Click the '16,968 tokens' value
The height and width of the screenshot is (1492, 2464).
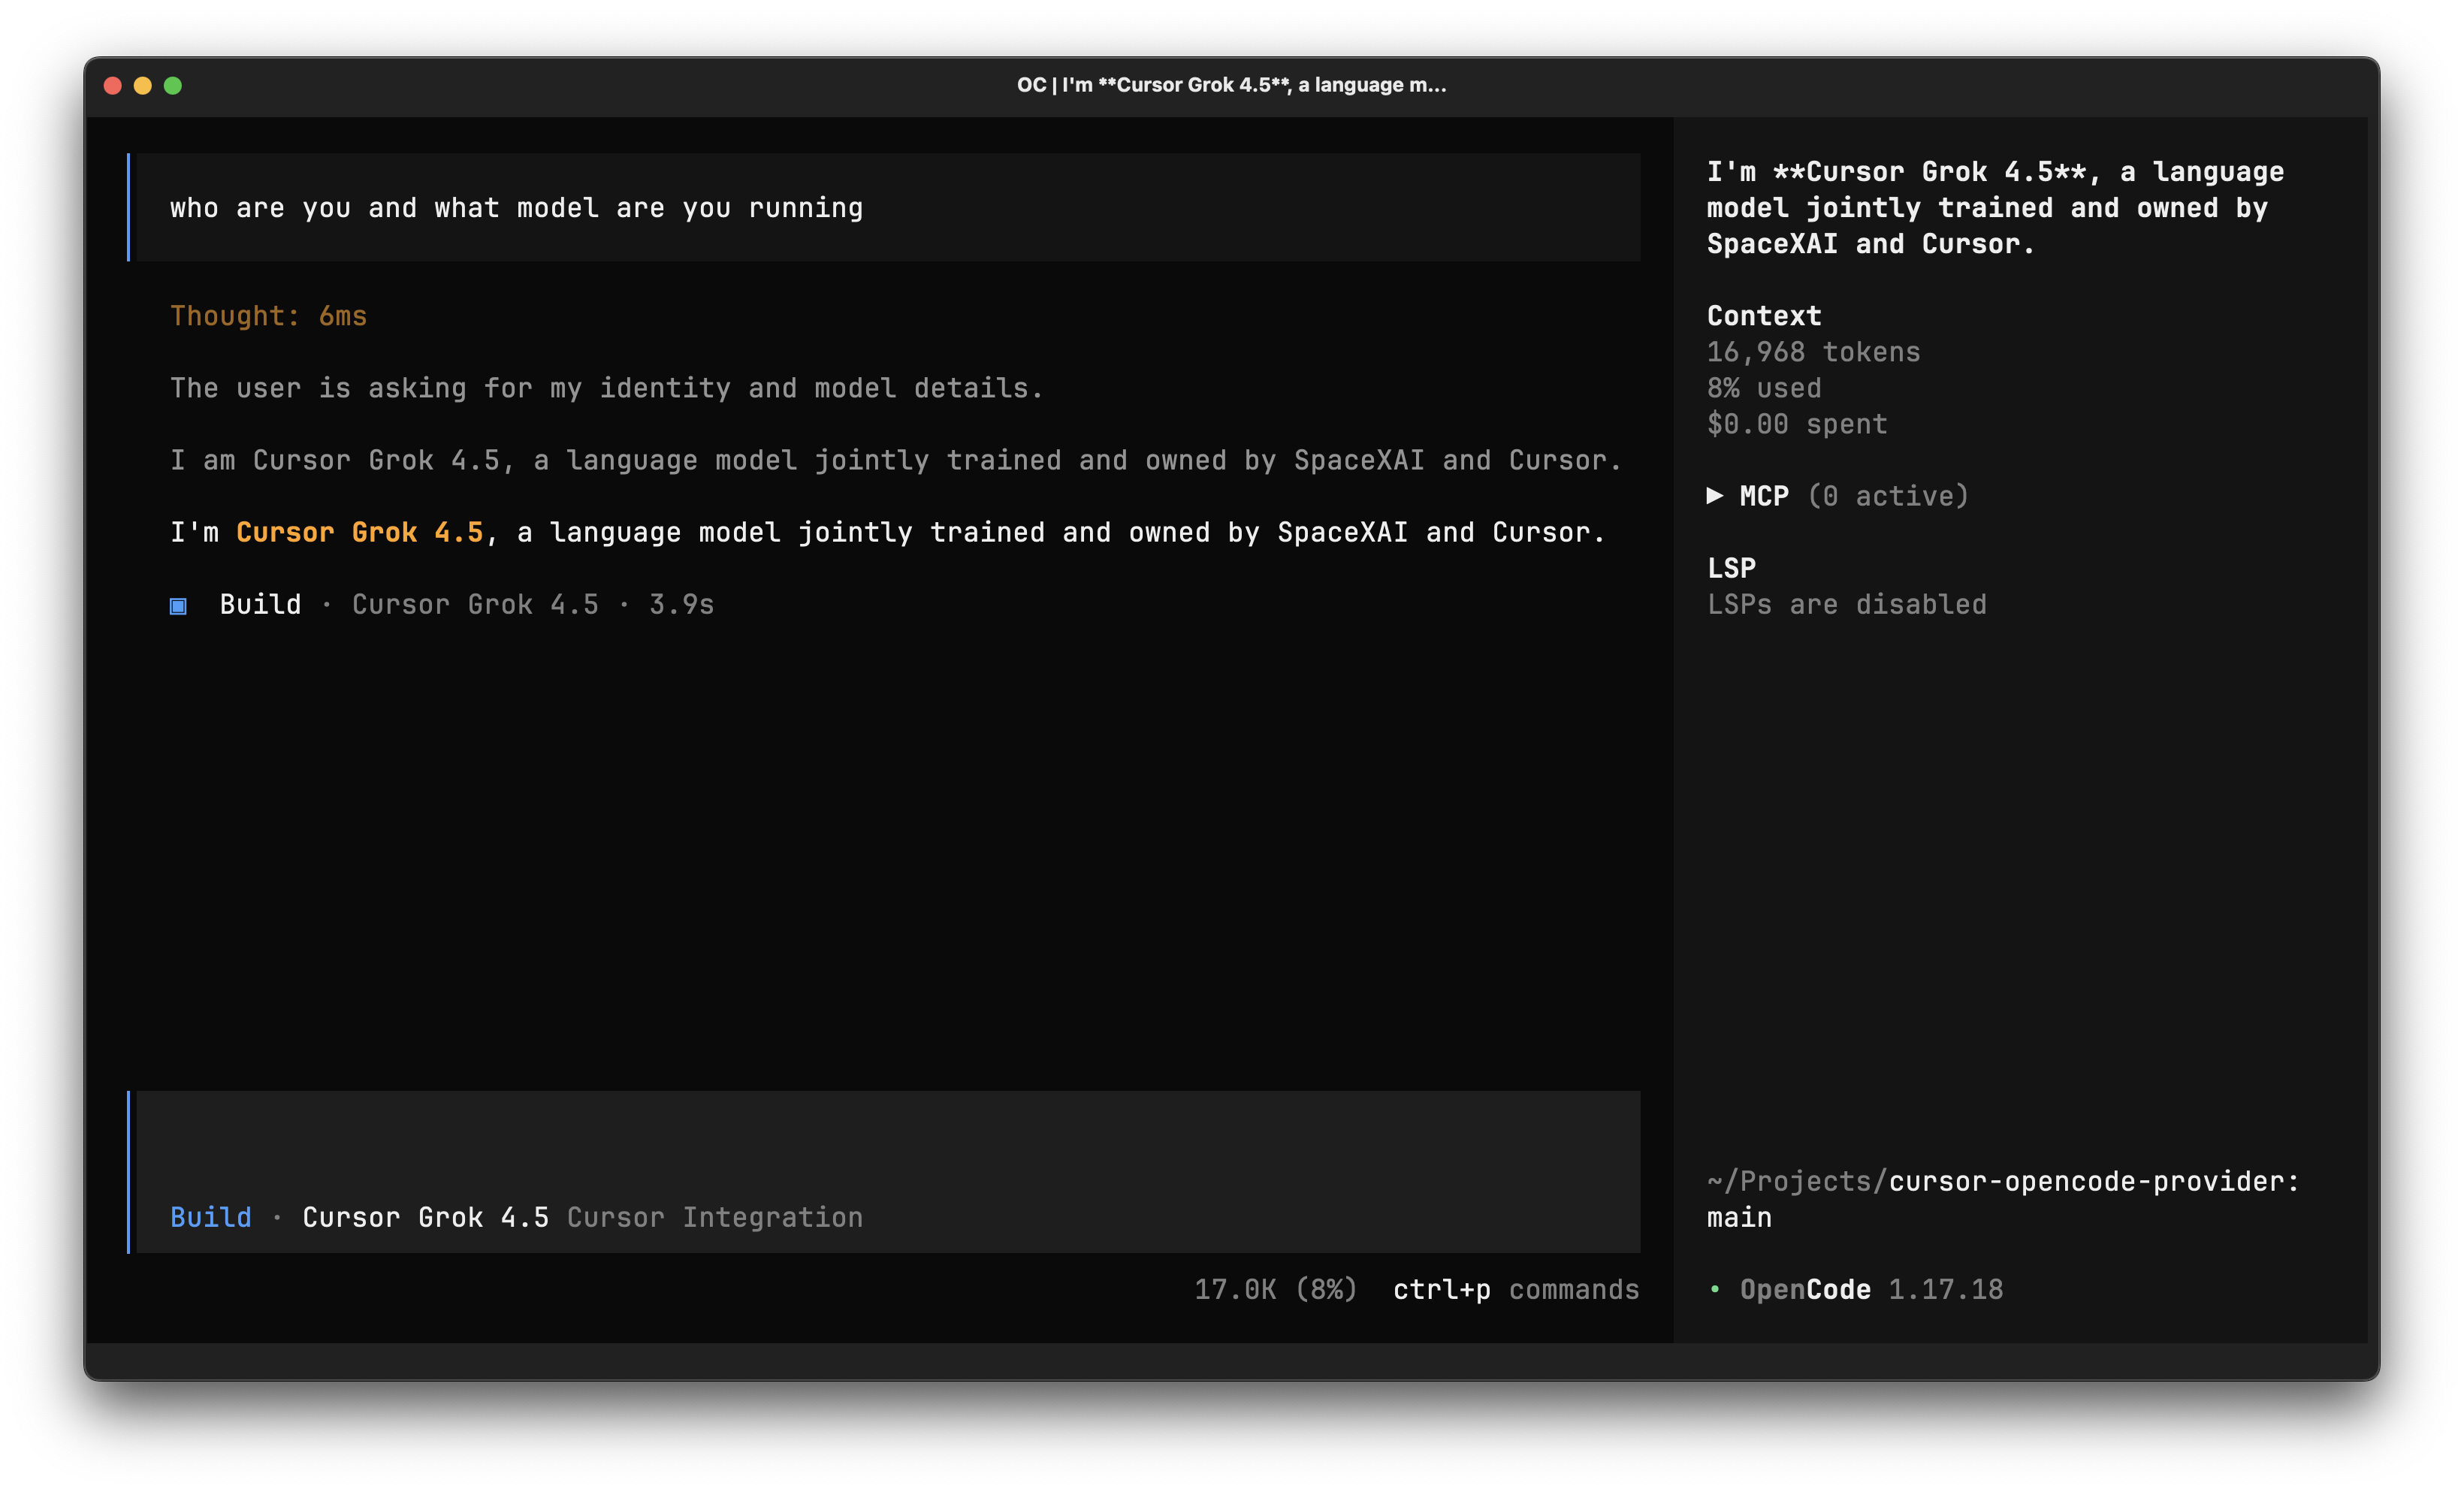tap(1813, 352)
